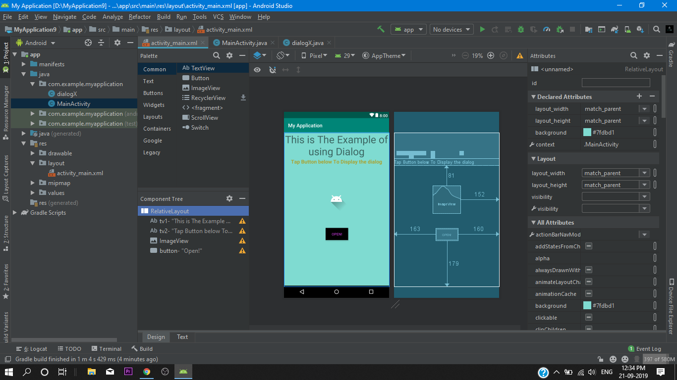Collapse the Declared Attributes section
The width and height of the screenshot is (677, 380).
click(534, 97)
